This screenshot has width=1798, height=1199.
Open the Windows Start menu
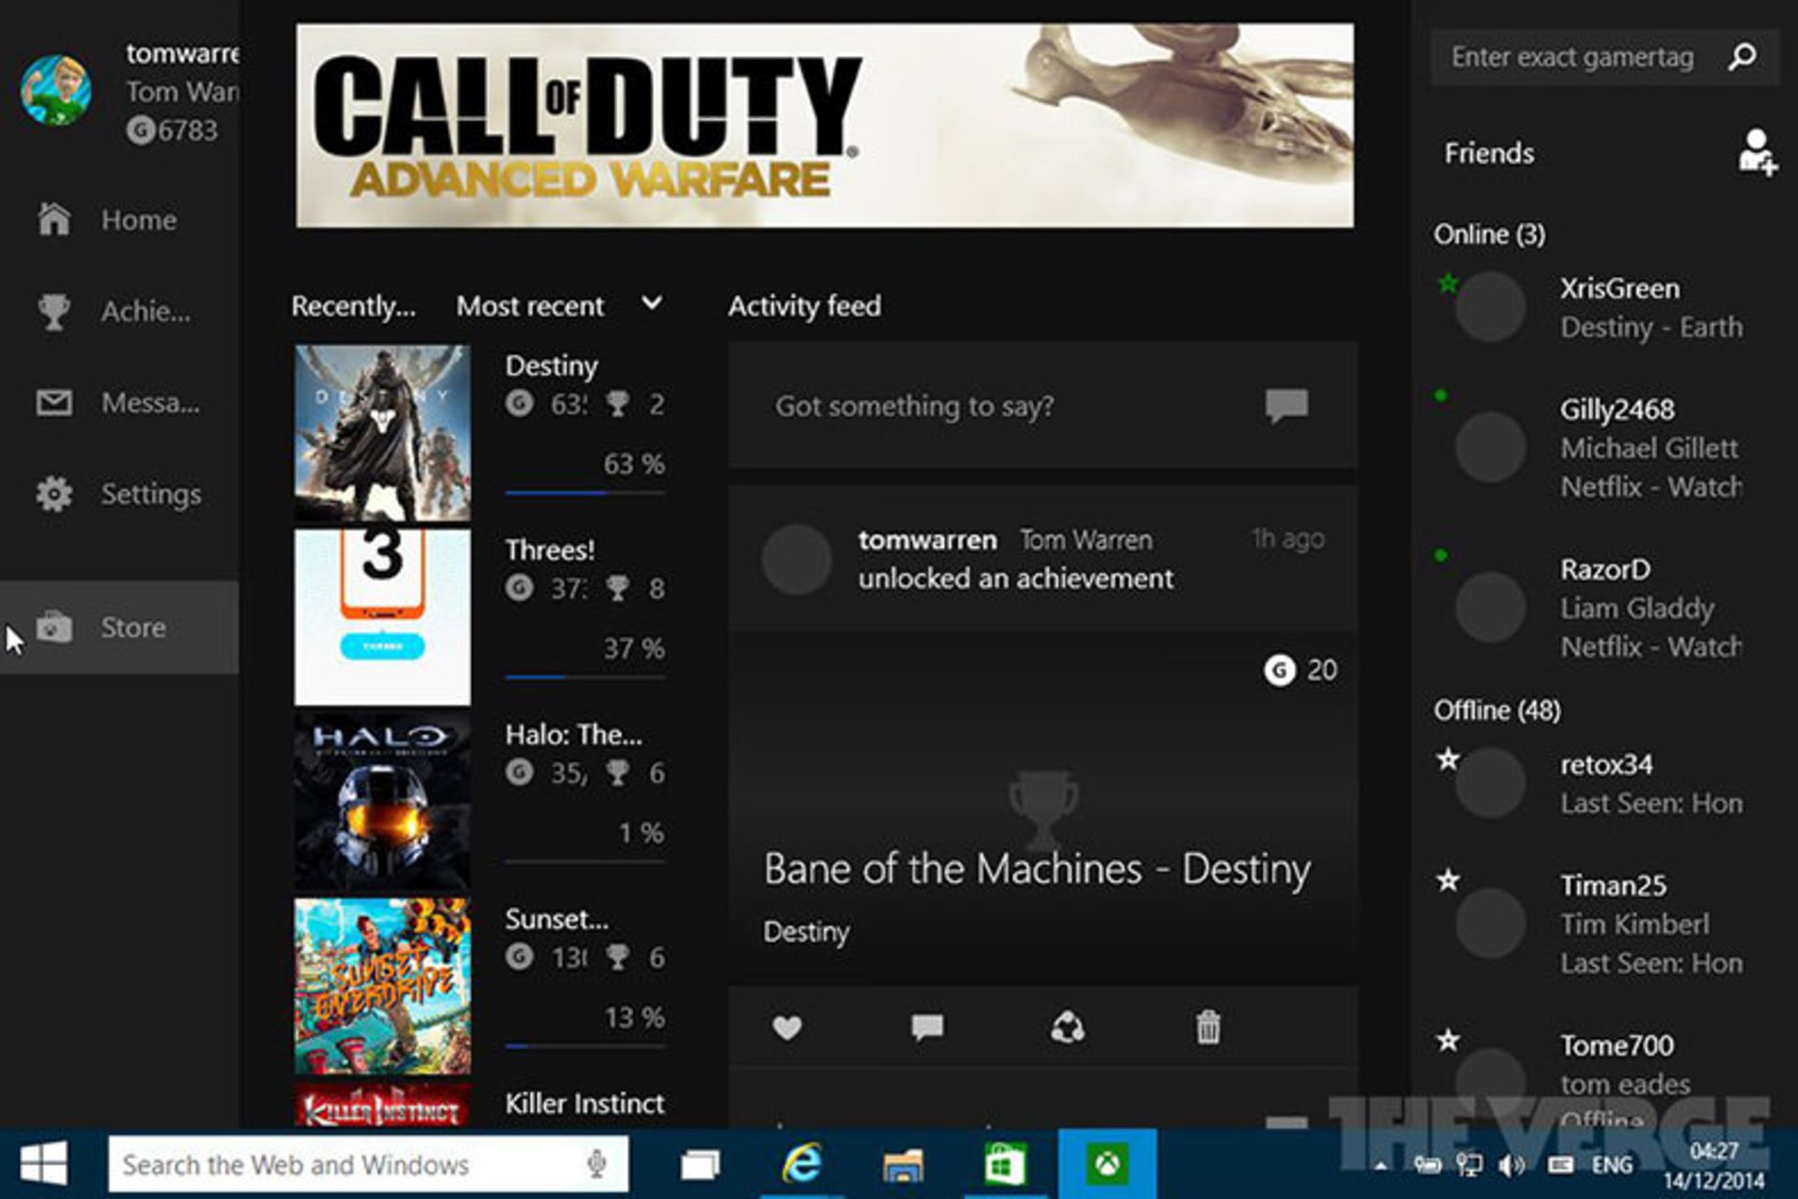tap(43, 1163)
